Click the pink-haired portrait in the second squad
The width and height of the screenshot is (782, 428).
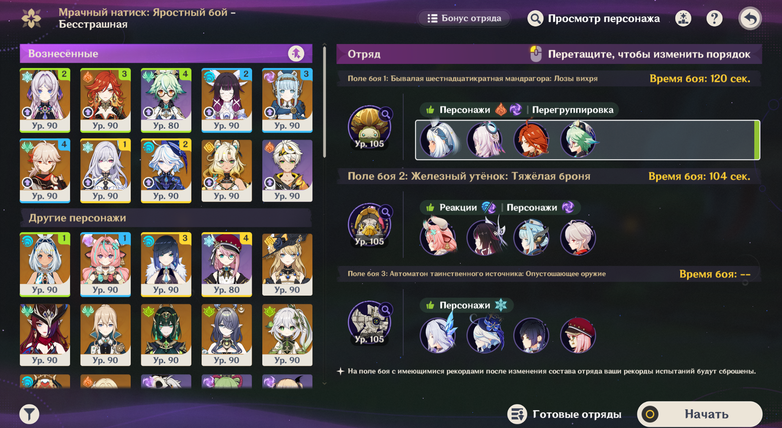(438, 237)
